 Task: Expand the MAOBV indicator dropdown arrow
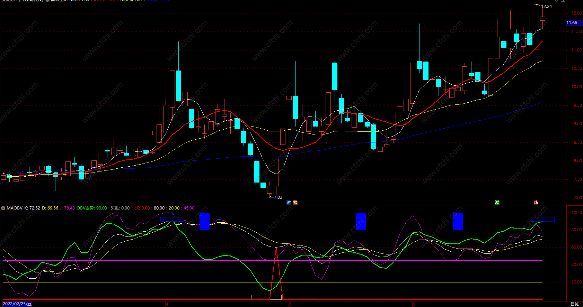click(x=3, y=208)
